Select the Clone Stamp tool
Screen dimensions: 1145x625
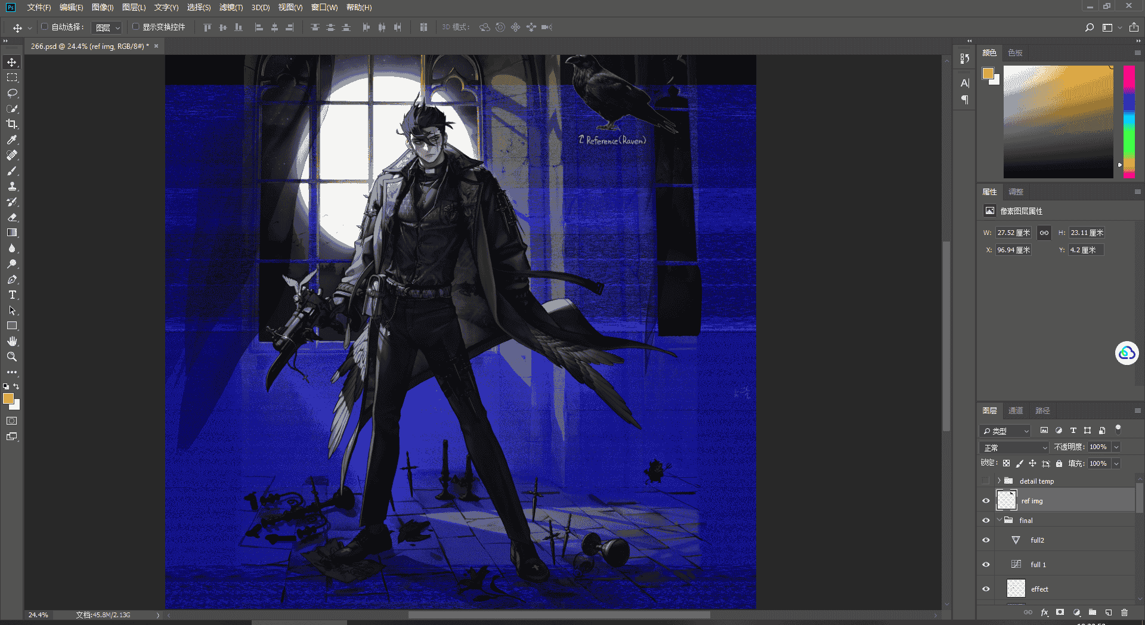coord(12,187)
